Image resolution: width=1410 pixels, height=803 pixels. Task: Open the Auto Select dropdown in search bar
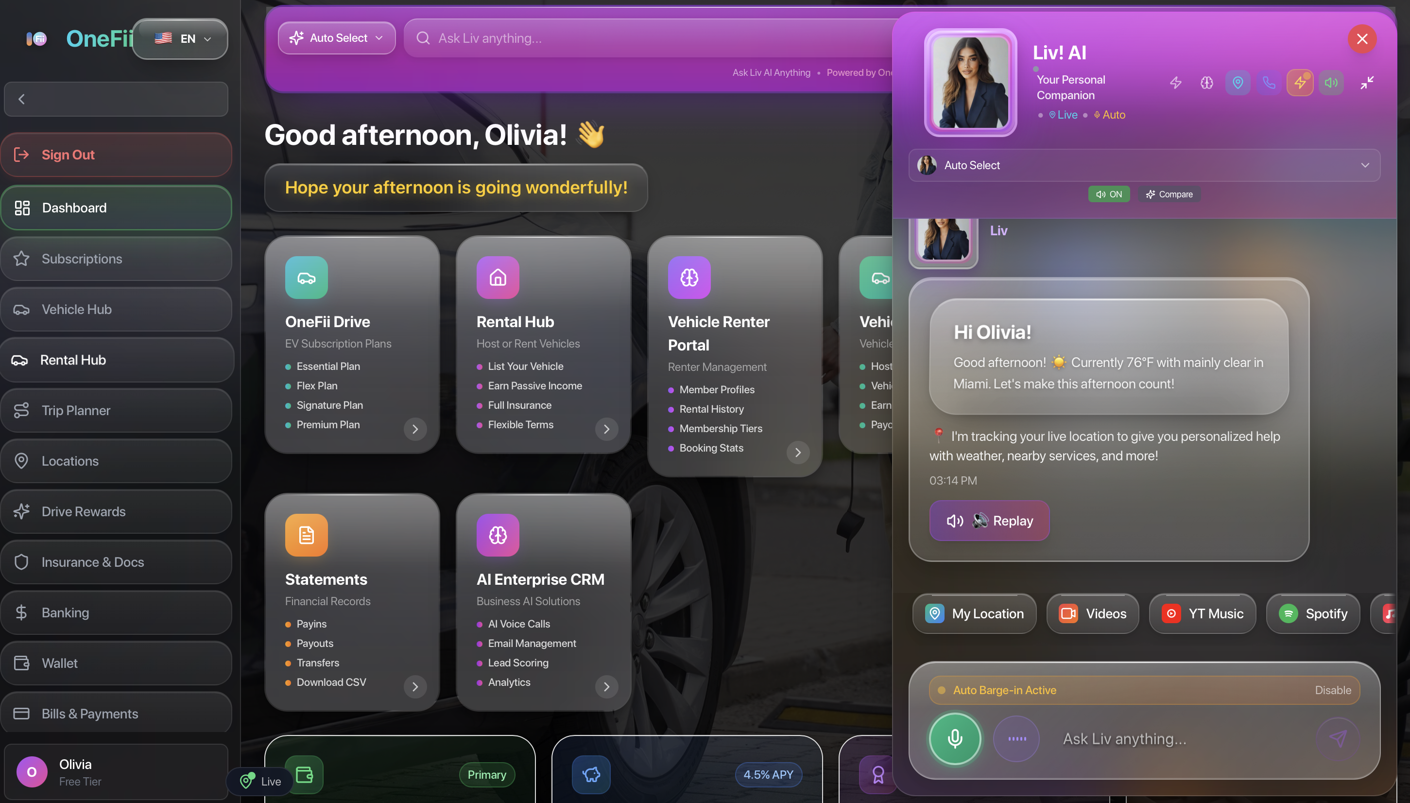click(x=336, y=38)
